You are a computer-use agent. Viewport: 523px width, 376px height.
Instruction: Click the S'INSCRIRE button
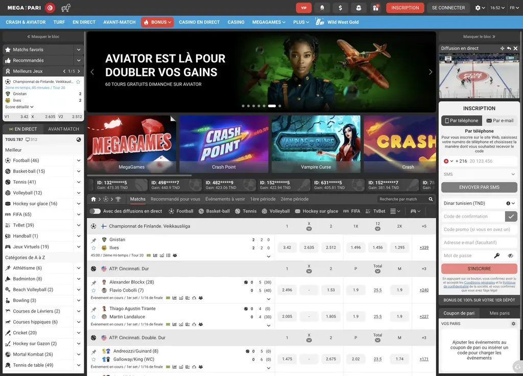tap(479, 269)
